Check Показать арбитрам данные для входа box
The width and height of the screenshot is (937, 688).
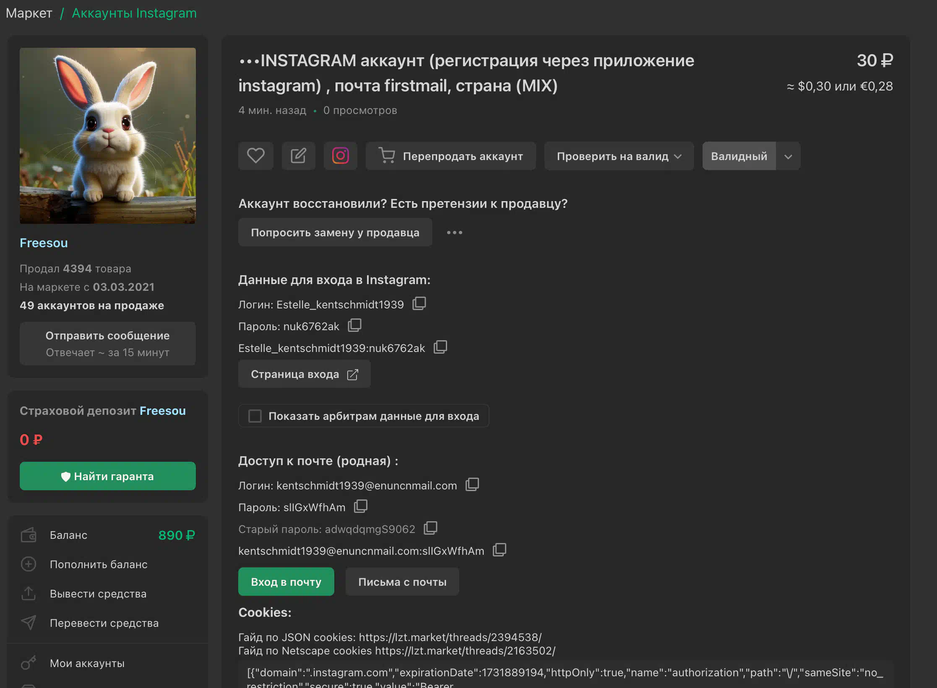pos(255,416)
